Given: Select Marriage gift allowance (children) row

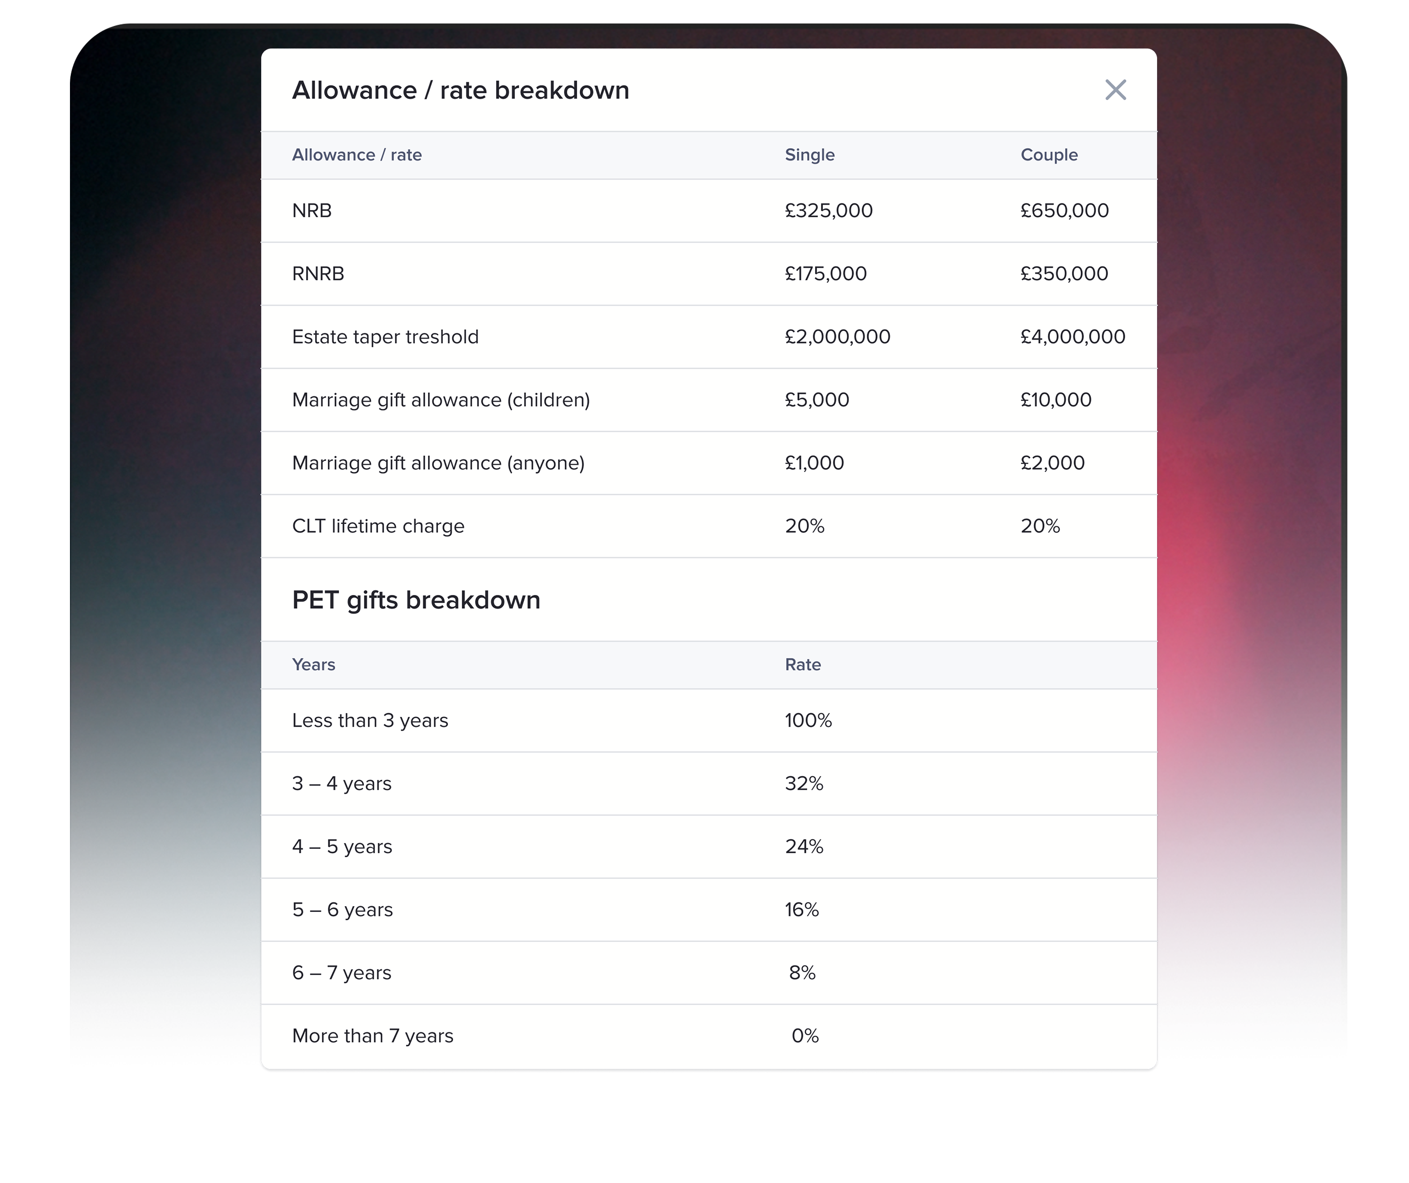Looking at the screenshot, I should pos(441,399).
